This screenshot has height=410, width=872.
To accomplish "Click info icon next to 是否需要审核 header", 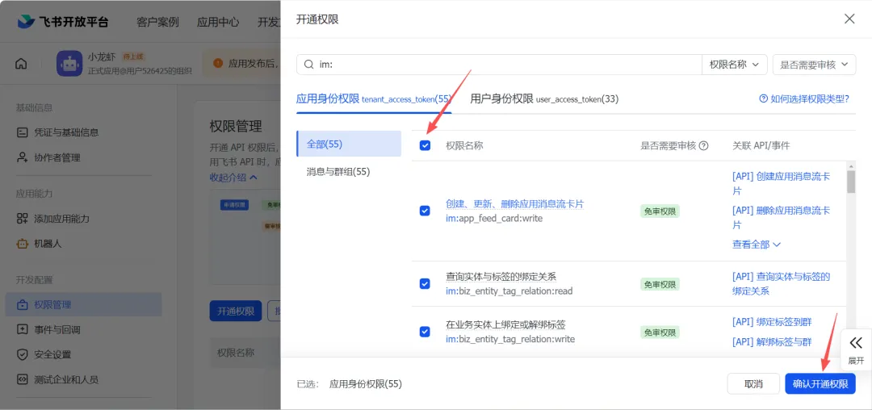I will 703,145.
